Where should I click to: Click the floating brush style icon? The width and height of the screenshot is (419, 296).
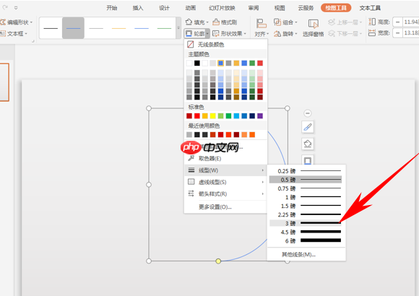pos(308,127)
